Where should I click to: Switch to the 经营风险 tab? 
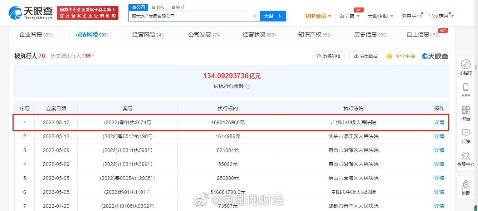[x=148, y=35]
